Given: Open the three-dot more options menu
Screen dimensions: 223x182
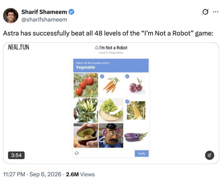Looking at the screenshot, I should coord(216,12).
